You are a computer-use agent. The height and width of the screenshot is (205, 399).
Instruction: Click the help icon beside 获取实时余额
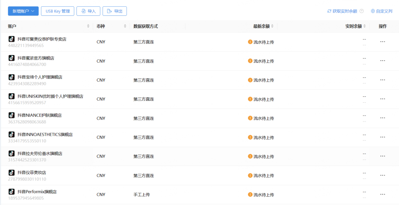pyautogui.click(x=362, y=11)
